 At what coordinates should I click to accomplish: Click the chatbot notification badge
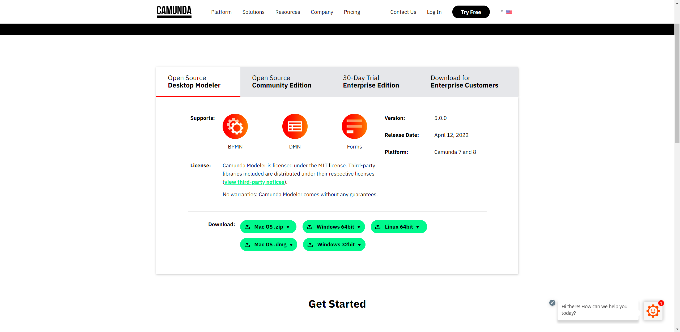(661, 303)
